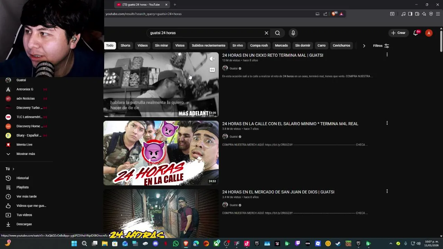The width and height of the screenshot is (443, 249).
Task: Select the Mercado filter chip
Action: [x=281, y=46]
